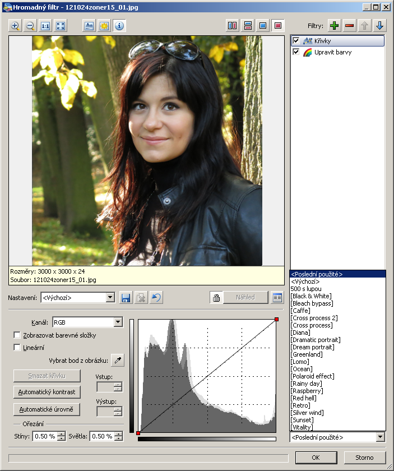Viewport: 394px width, 471px height.
Task: Uncheck the Křivky filter checkbox
Action: 296,41
